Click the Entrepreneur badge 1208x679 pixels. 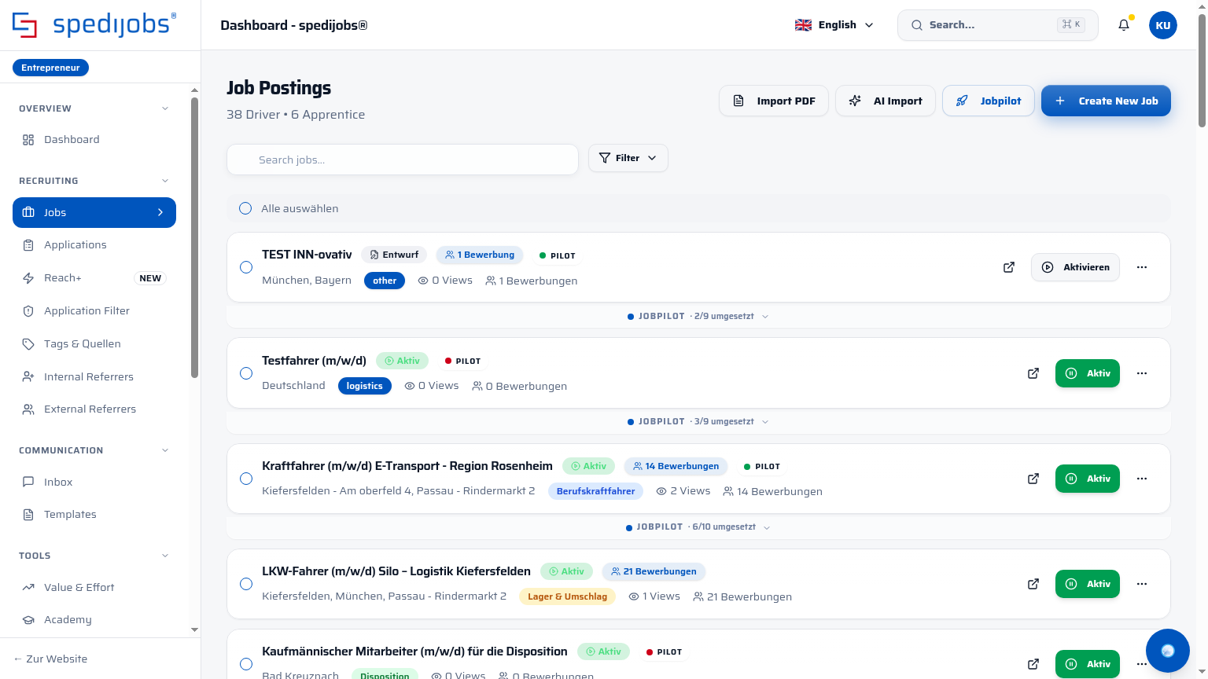click(51, 68)
